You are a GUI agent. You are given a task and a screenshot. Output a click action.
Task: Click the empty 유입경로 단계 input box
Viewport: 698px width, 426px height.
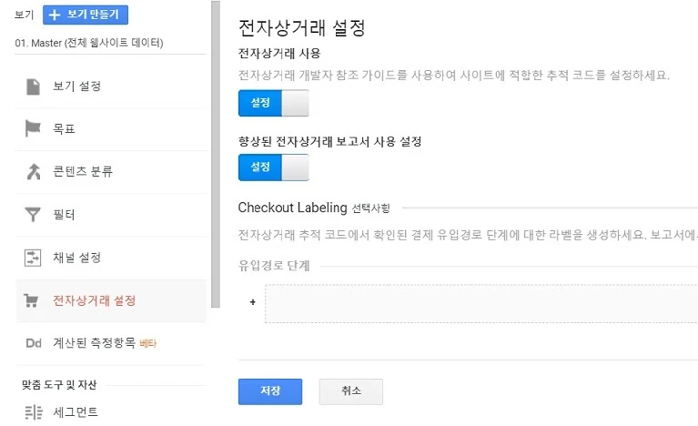(x=481, y=303)
